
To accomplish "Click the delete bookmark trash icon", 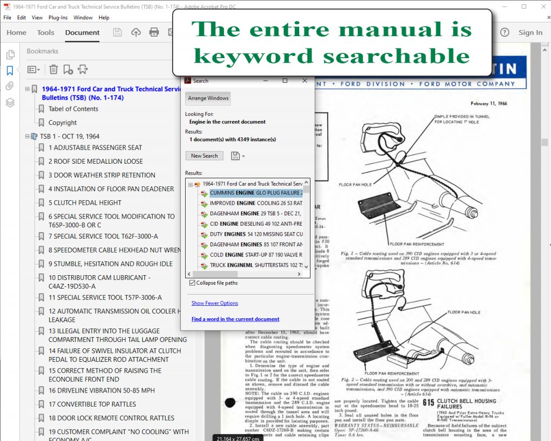I will tap(53, 69).
